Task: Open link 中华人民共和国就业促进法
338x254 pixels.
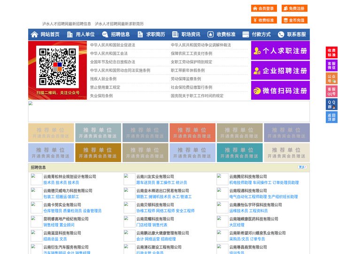Action: (x=113, y=45)
